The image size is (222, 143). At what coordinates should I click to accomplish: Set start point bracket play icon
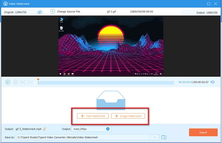tap(23, 82)
